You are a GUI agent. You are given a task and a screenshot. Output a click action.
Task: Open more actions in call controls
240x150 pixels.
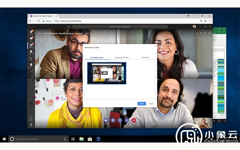pos(127,120)
